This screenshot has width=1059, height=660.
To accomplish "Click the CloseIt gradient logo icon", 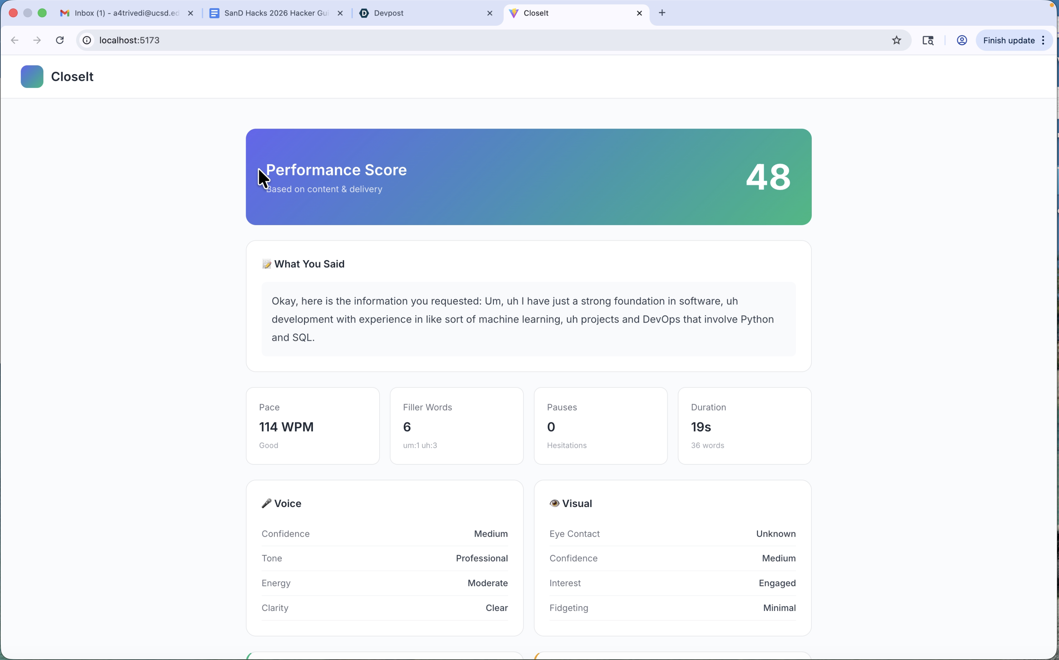I will pyautogui.click(x=32, y=76).
